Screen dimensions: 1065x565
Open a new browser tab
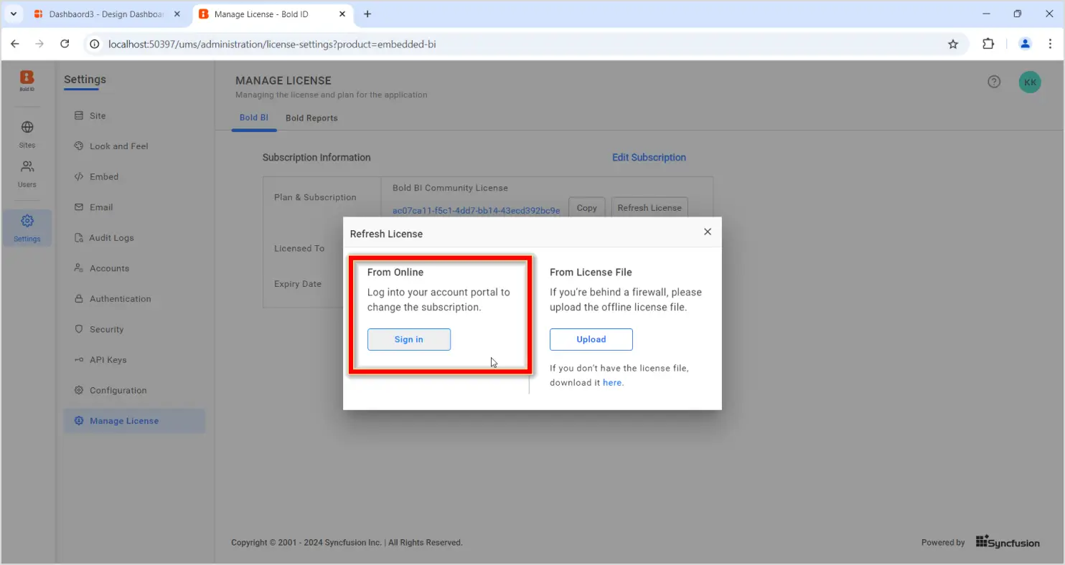tap(367, 14)
